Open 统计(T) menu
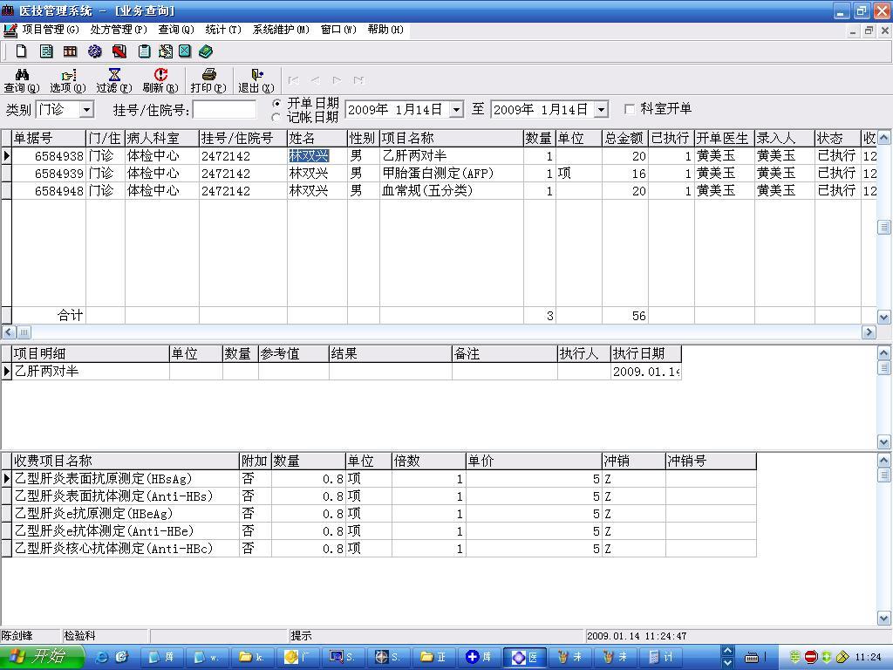 click(x=223, y=30)
